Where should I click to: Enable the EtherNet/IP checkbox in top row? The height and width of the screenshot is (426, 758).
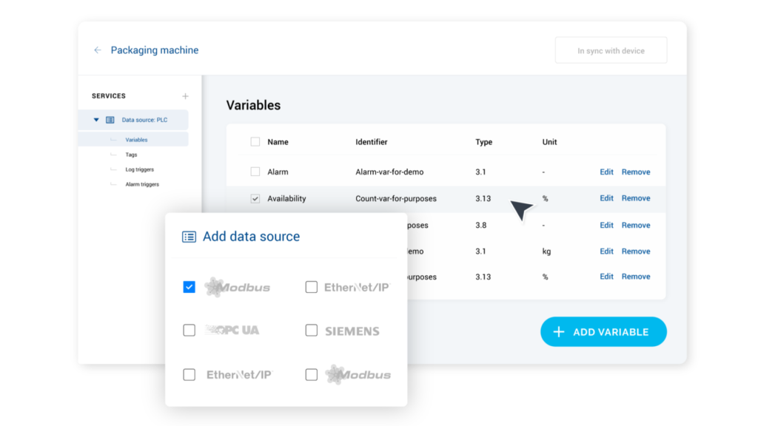[x=311, y=286]
